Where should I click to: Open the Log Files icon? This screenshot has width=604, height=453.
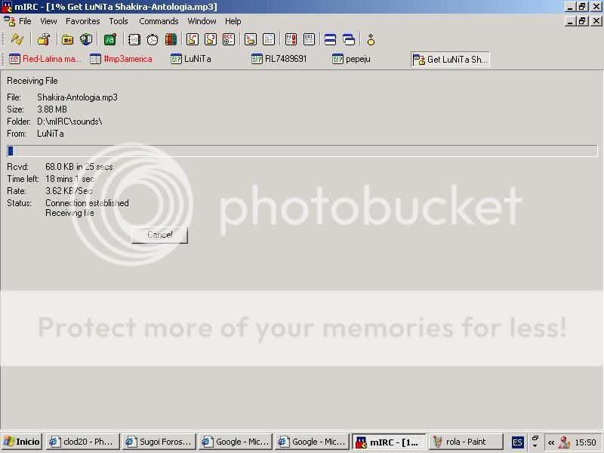pyautogui.click(x=269, y=39)
